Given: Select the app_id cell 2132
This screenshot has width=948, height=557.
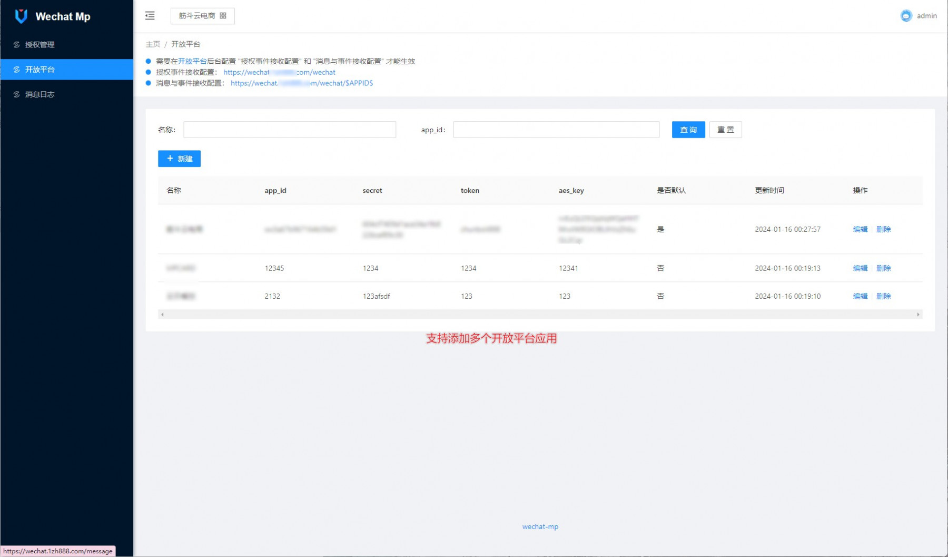Looking at the screenshot, I should (x=272, y=296).
